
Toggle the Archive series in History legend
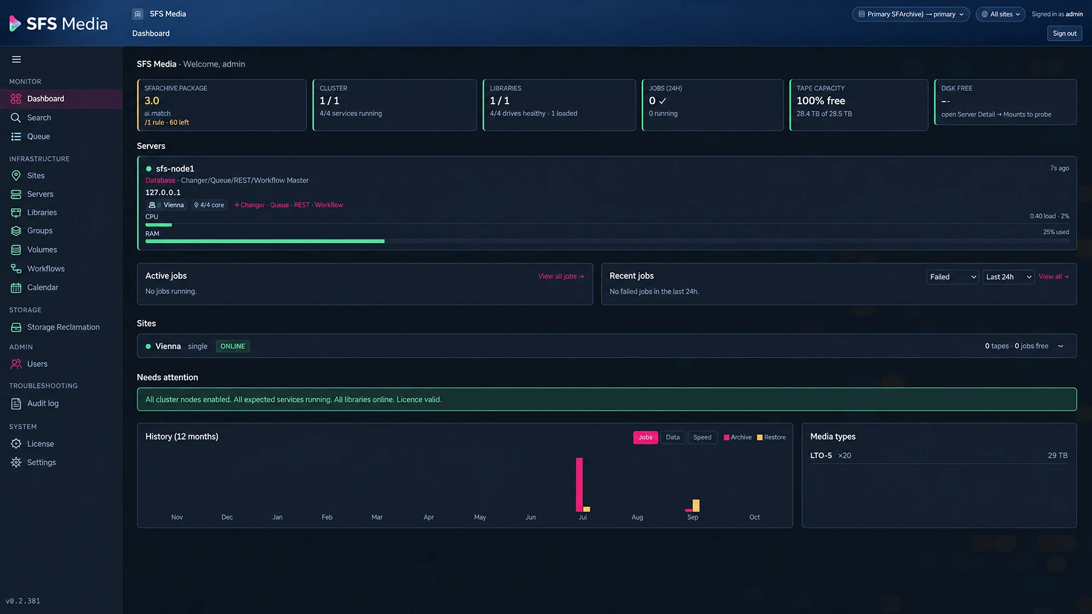738,438
